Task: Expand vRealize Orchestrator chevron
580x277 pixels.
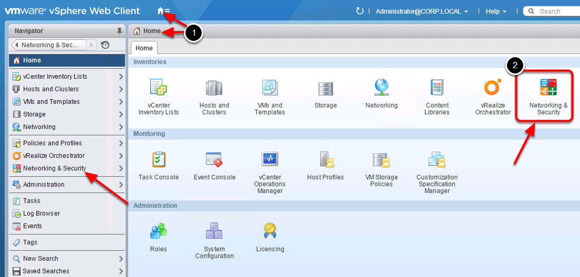Action: point(121,156)
